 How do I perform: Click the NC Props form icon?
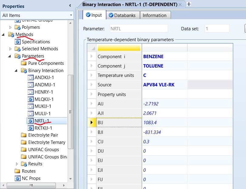pyautogui.click(x=18, y=178)
